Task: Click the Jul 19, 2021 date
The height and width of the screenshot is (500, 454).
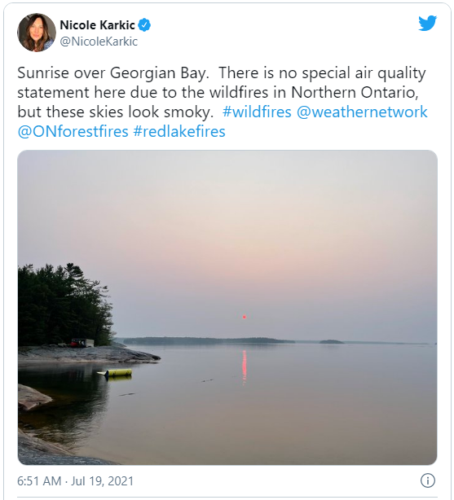Action: (x=102, y=481)
